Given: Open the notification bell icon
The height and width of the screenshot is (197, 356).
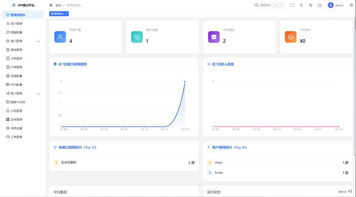Looking at the screenshot, I should click(x=320, y=5).
